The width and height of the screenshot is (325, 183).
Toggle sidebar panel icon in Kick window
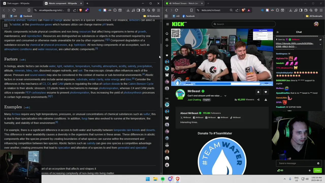[x=301, y=10]
